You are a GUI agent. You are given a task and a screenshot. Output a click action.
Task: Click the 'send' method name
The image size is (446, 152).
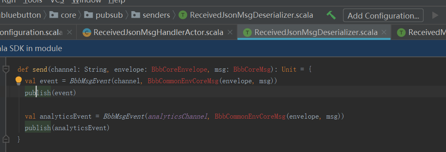click(x=40, y=69)
